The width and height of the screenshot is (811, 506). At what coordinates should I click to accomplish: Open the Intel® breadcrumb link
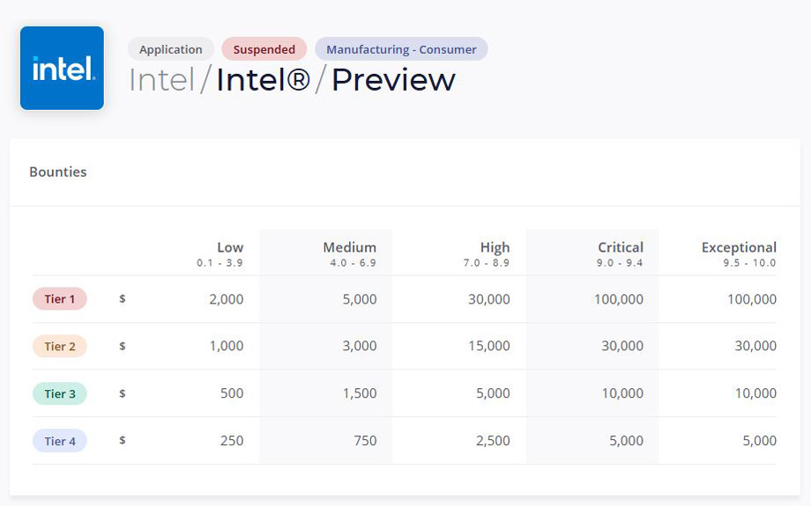click(x=264, y=80)
